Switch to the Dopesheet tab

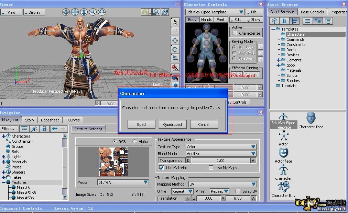[50, 120]
